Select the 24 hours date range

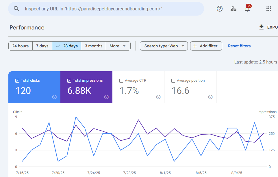(20, 46)
